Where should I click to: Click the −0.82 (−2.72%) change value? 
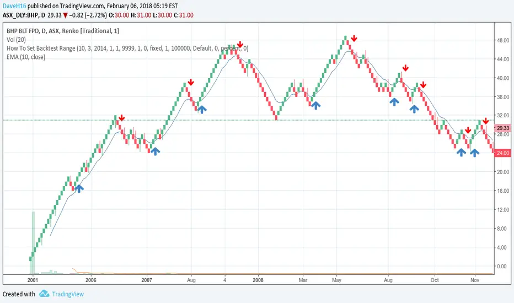[x=88, y=15]
